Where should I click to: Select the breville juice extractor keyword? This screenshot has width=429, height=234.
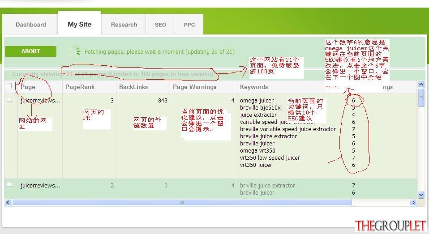pyautogui.click(x=268, y=136)
